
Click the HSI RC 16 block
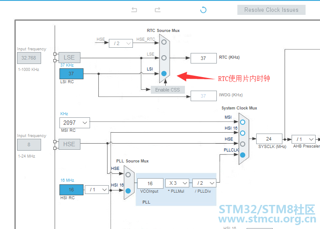tap(71, 190)
